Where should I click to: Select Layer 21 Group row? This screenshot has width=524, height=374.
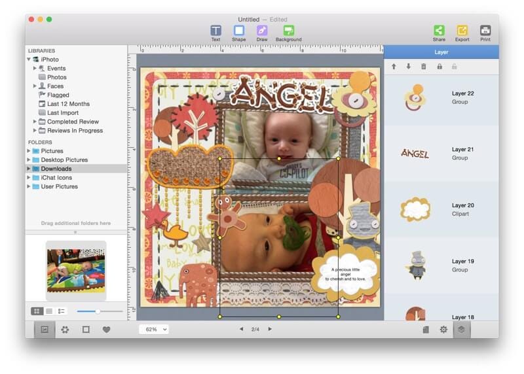coord(441,154)
